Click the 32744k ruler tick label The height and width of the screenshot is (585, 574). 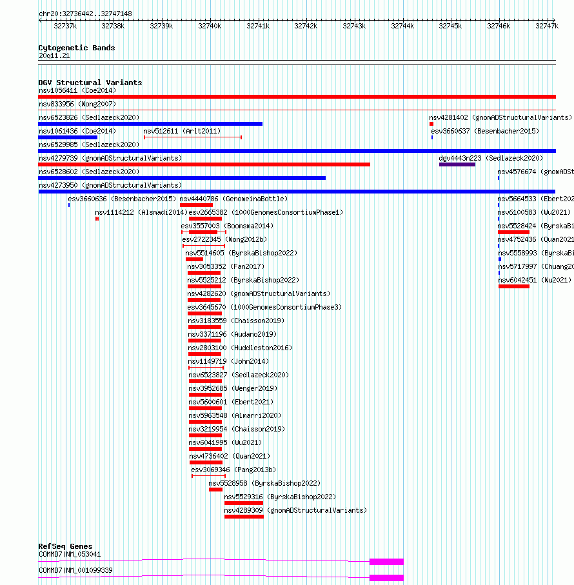coord(402,26)
